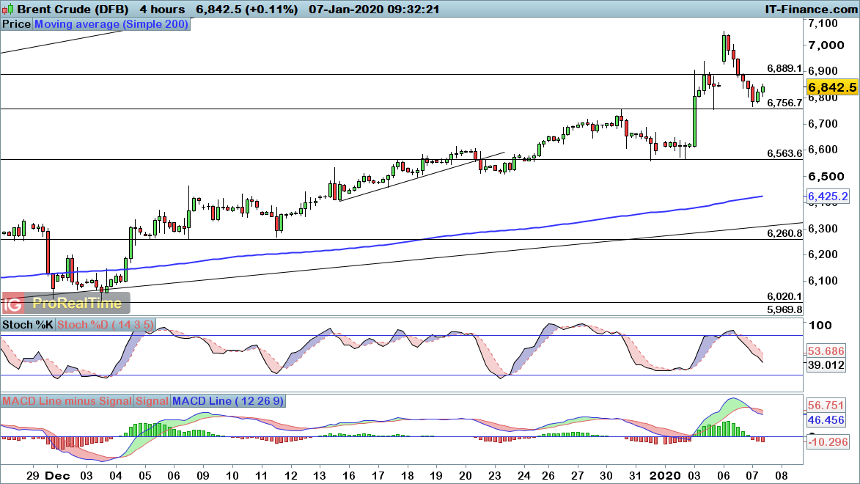Click the 6,020.1 level label
The image size is (860, 484).
784,296
